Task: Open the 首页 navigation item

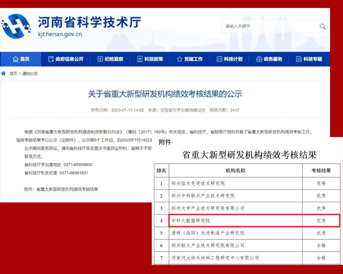Action: click(21, 59)
